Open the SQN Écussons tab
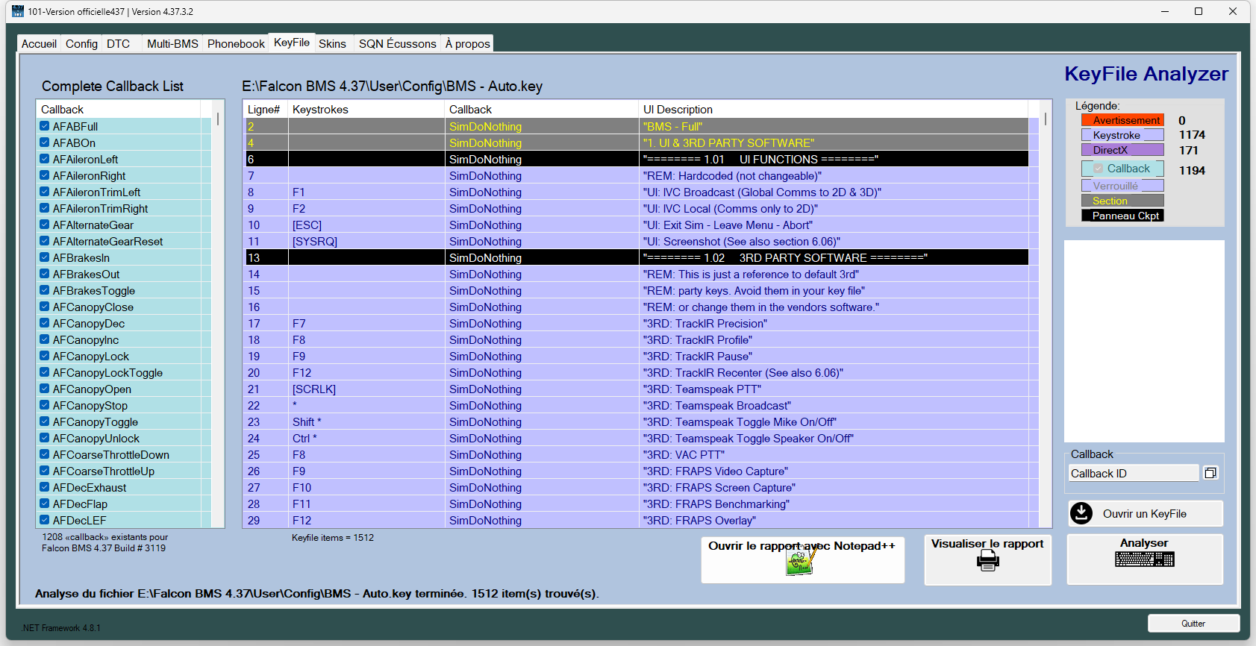Screen dimensions: 1256x646 coord(397,43)
